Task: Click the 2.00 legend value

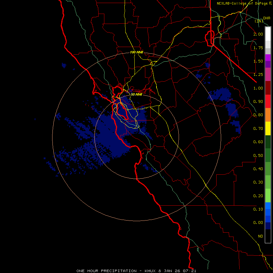Action: pyautogui.click(x=258, y=34)
